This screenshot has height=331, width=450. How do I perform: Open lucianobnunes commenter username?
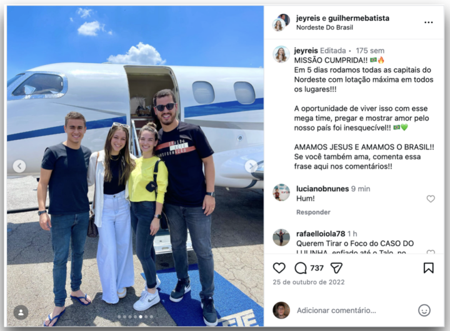coord(322,189)
